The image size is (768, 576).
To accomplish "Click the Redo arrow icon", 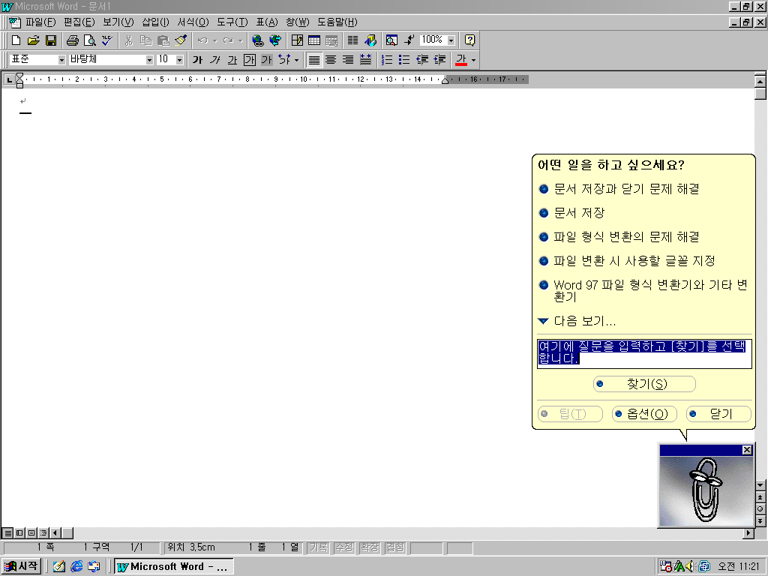I will (x=228, y=40).
